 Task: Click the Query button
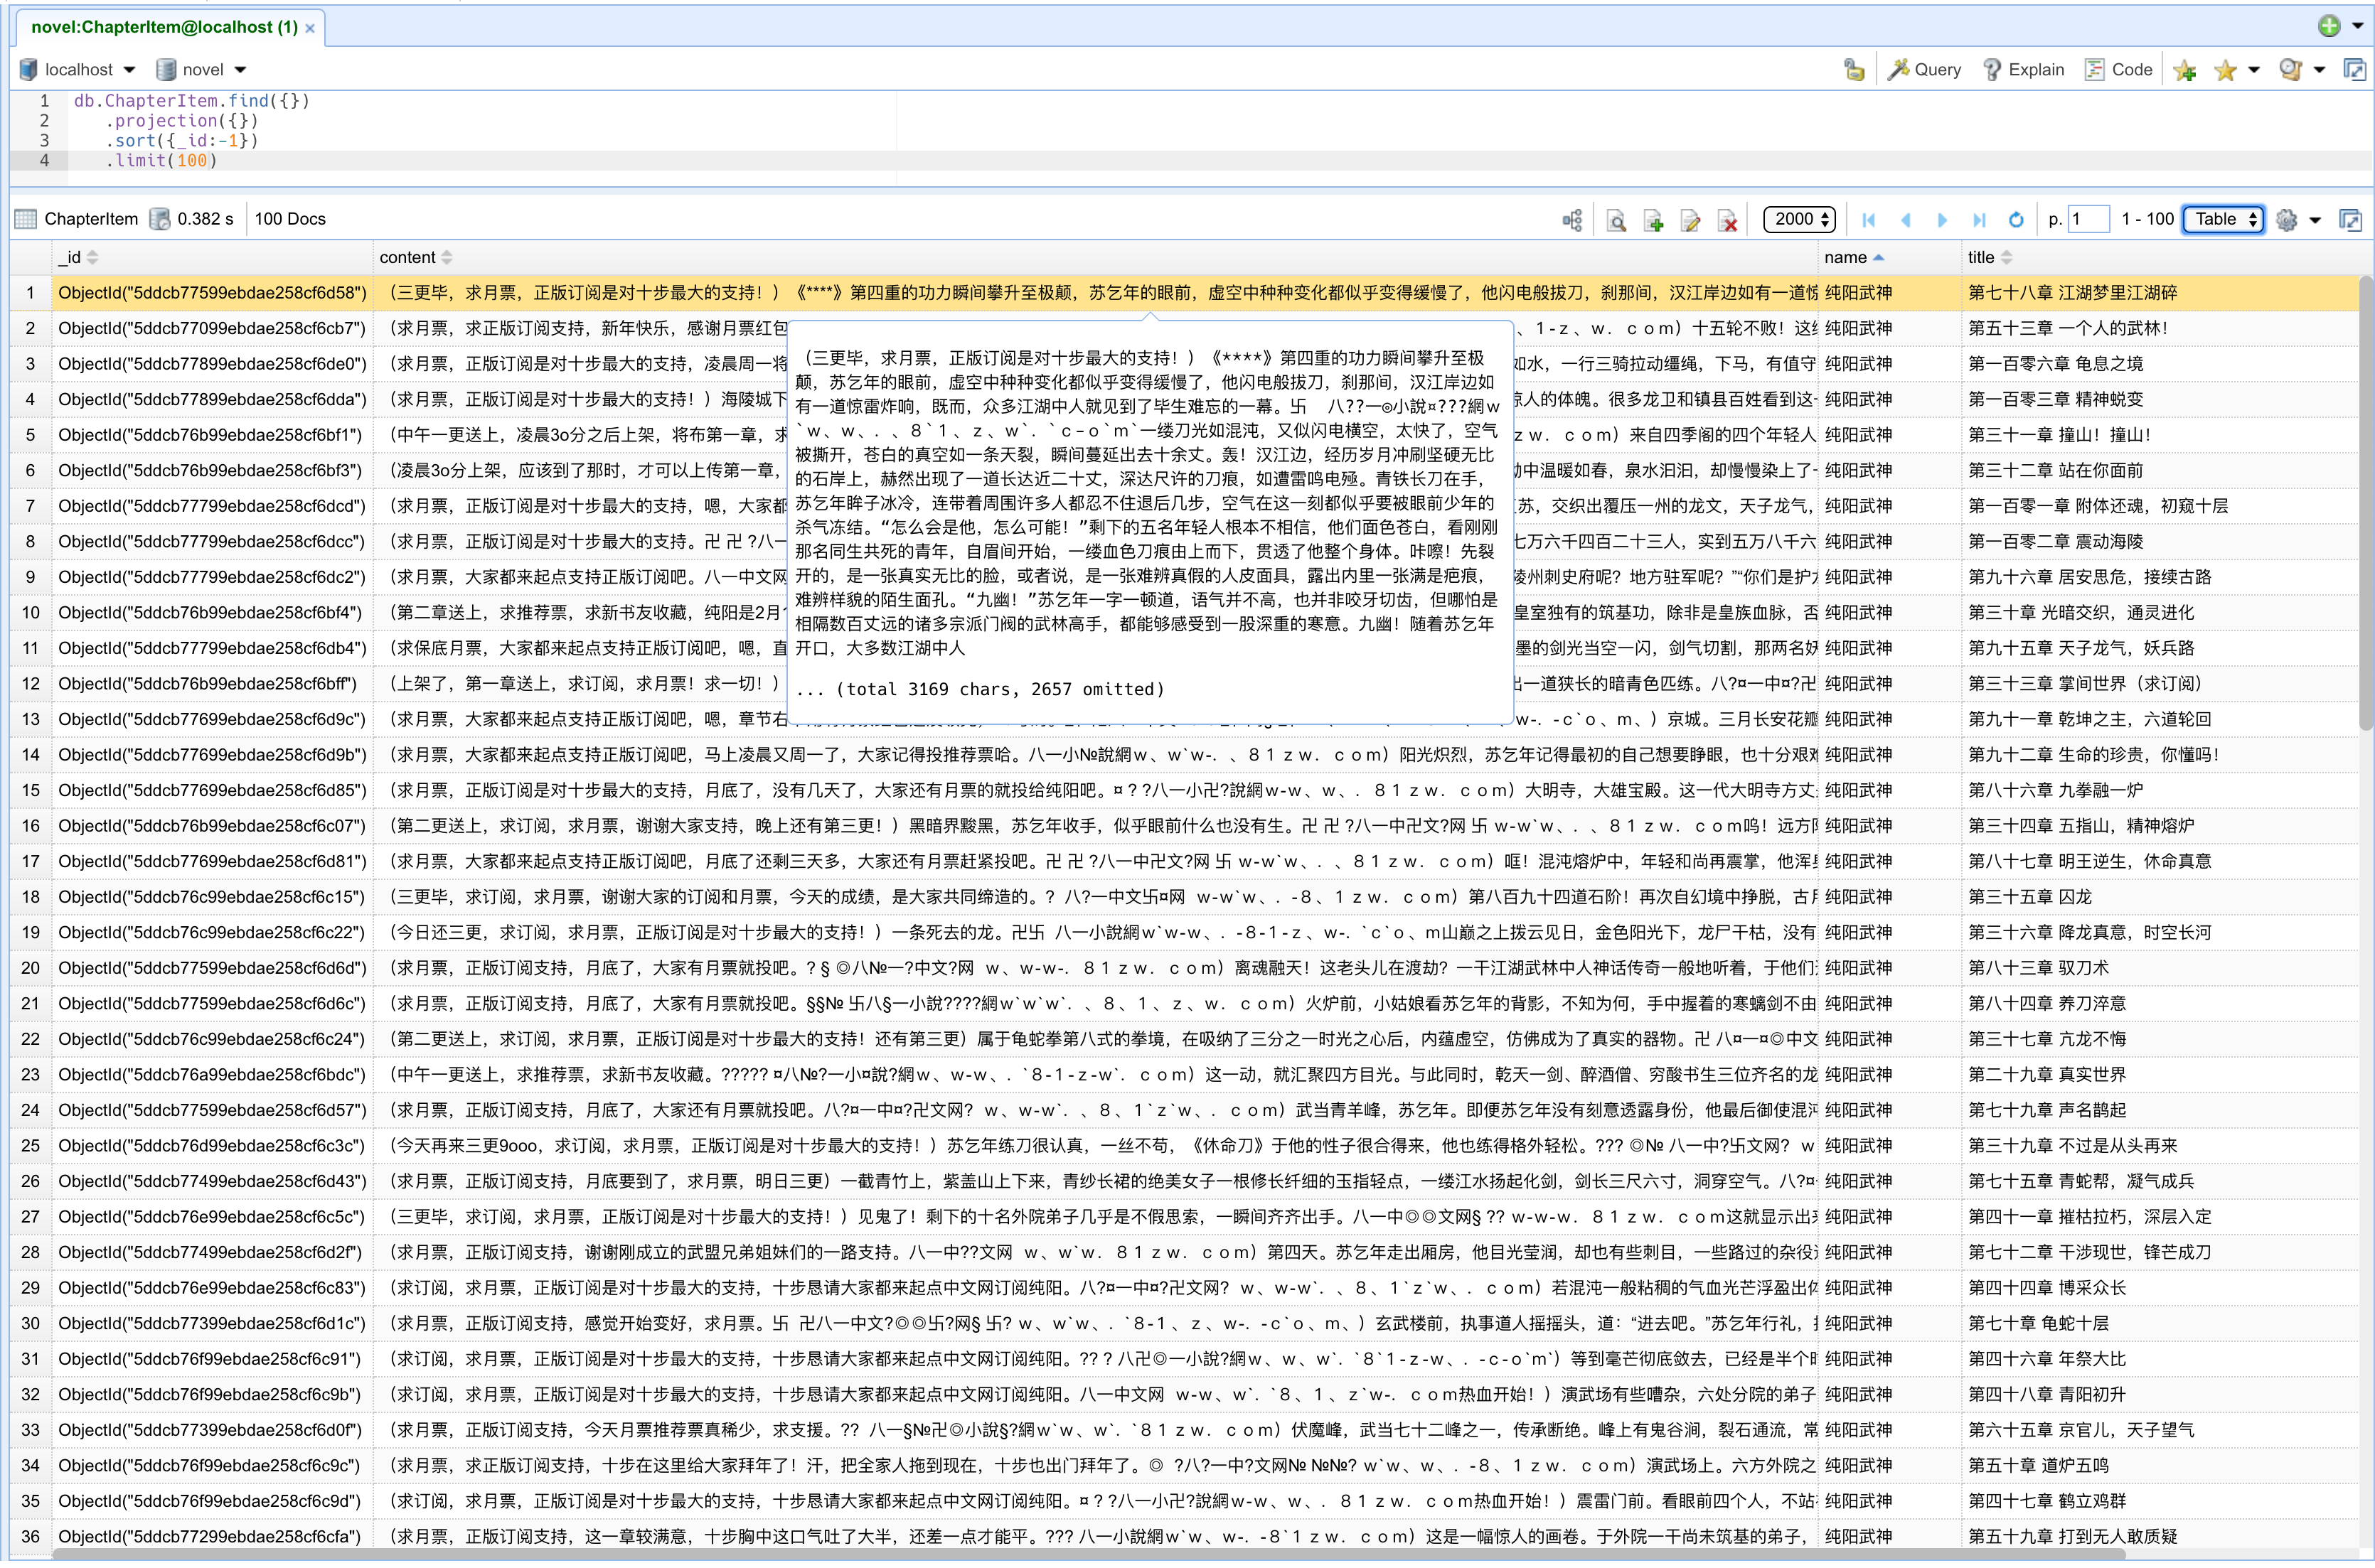[x=1923, y=70]
